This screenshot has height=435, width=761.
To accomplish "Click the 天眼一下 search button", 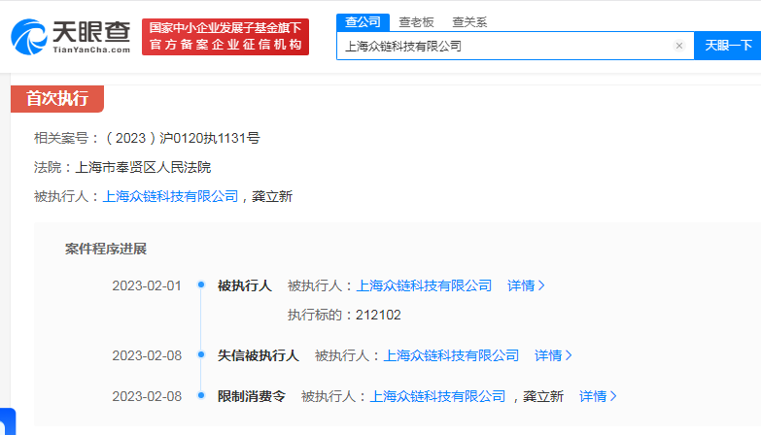I will [728, 46].
